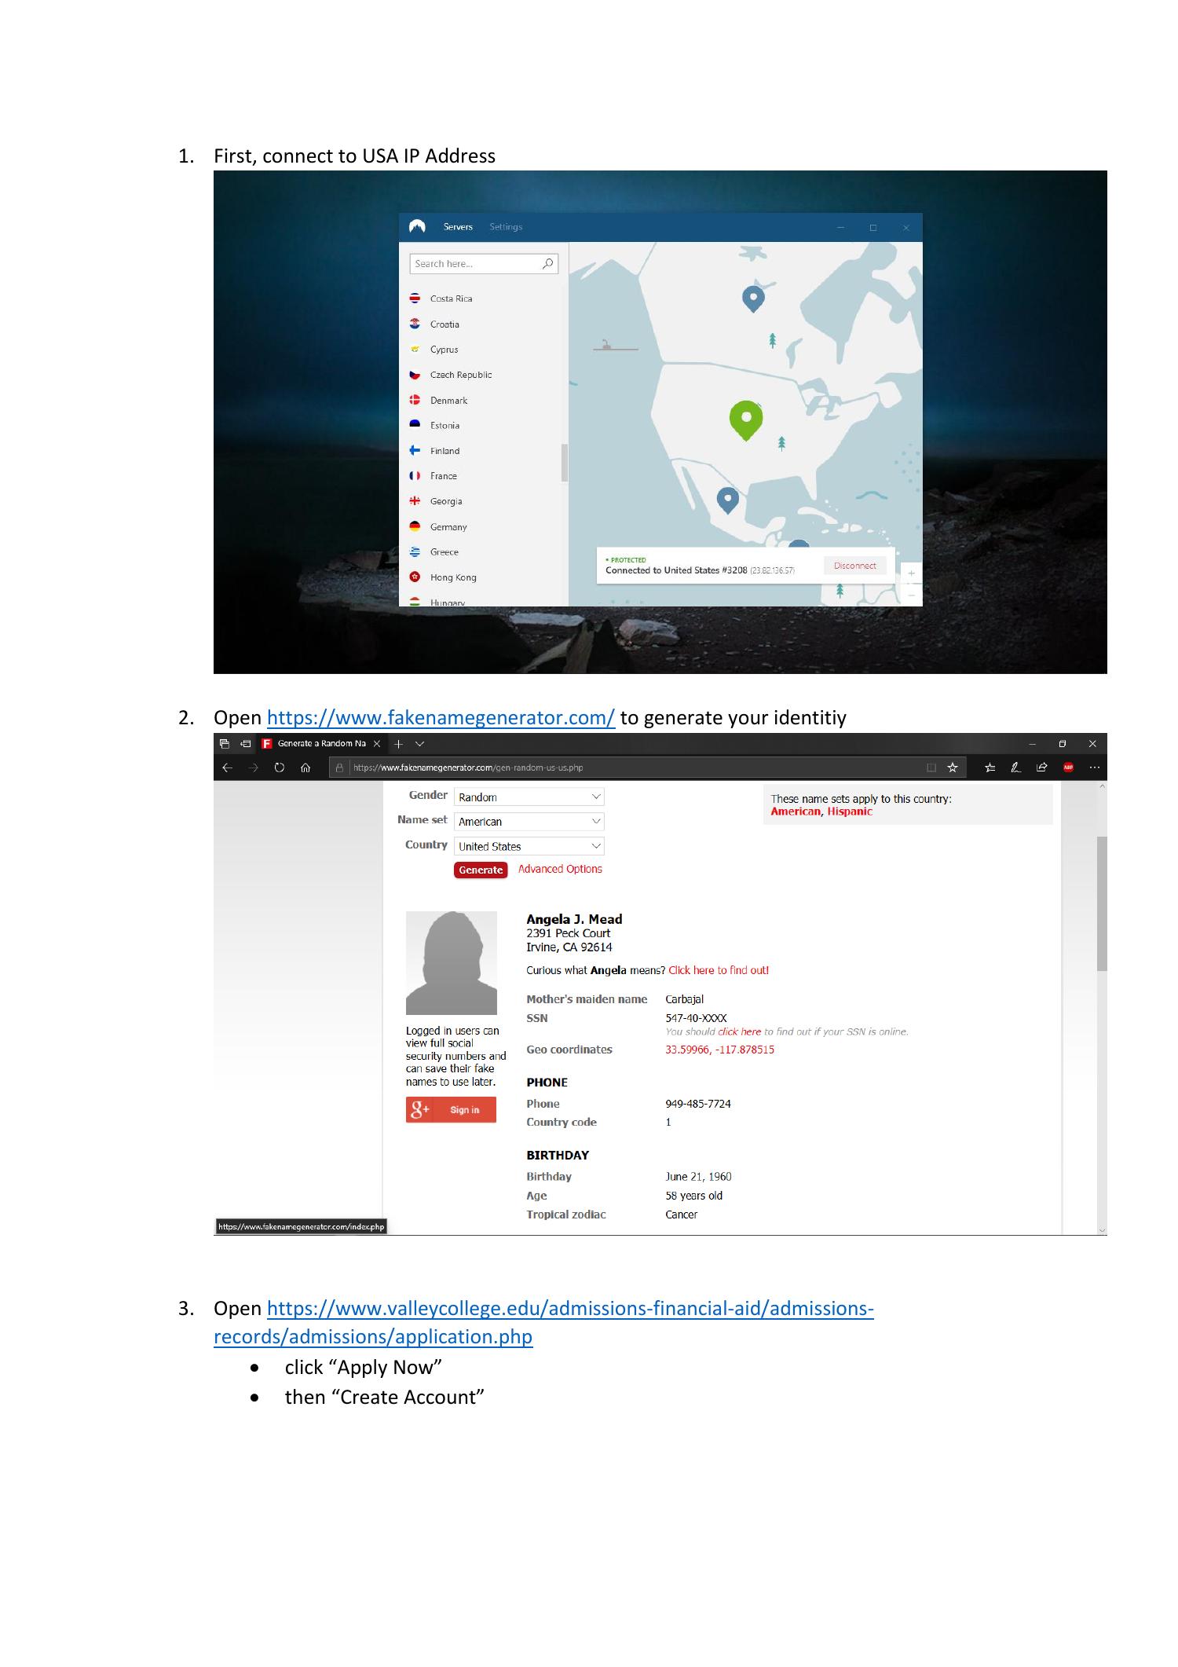Viewport: 1178px width, 1667px height.
Task: Click the favorites star in address bar
Action: click(x=953, y=768)
